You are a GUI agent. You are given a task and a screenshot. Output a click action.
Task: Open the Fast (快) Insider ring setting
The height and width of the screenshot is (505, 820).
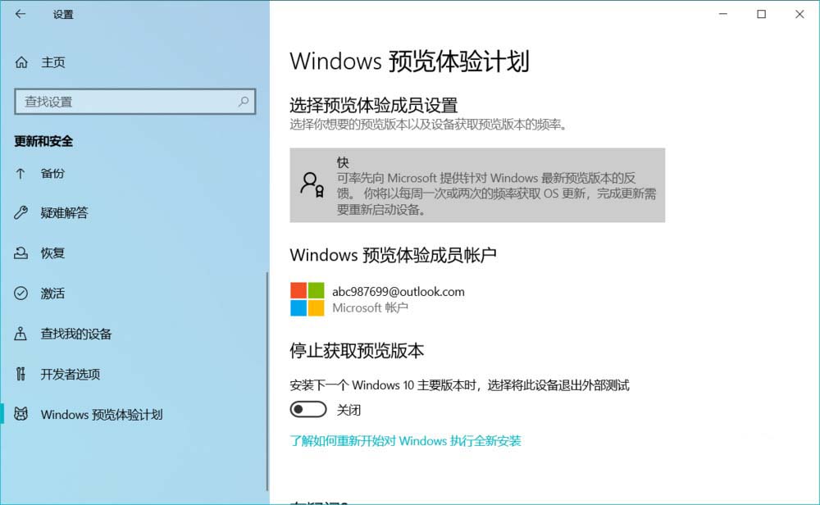coord(477,185)
